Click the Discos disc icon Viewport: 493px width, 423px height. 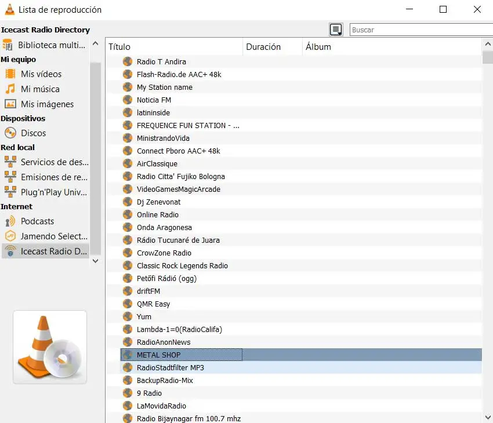(10, 133)
